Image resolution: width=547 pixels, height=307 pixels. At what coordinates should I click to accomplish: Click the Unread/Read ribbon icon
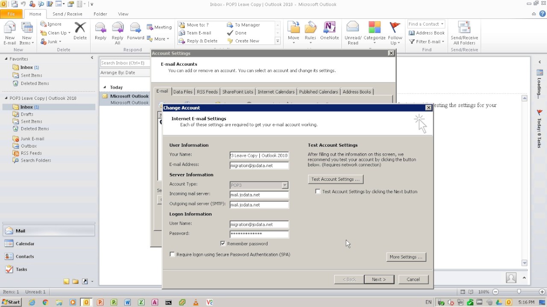tap(353, 33)
